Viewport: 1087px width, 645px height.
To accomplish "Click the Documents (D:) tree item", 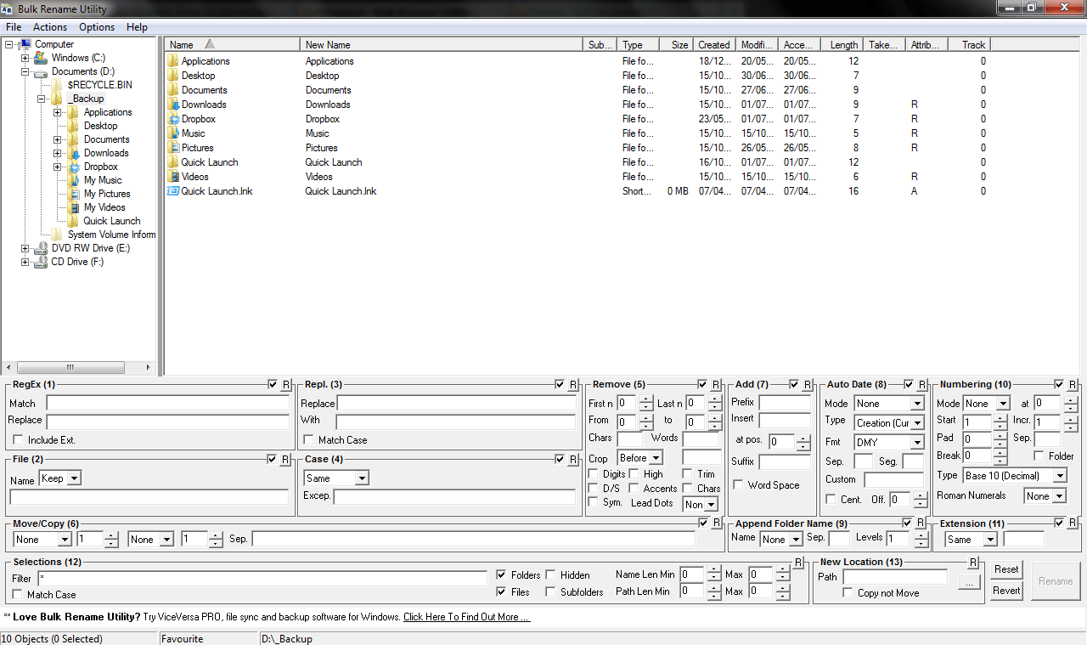I will pyautogui.click(x=82, y=71).
